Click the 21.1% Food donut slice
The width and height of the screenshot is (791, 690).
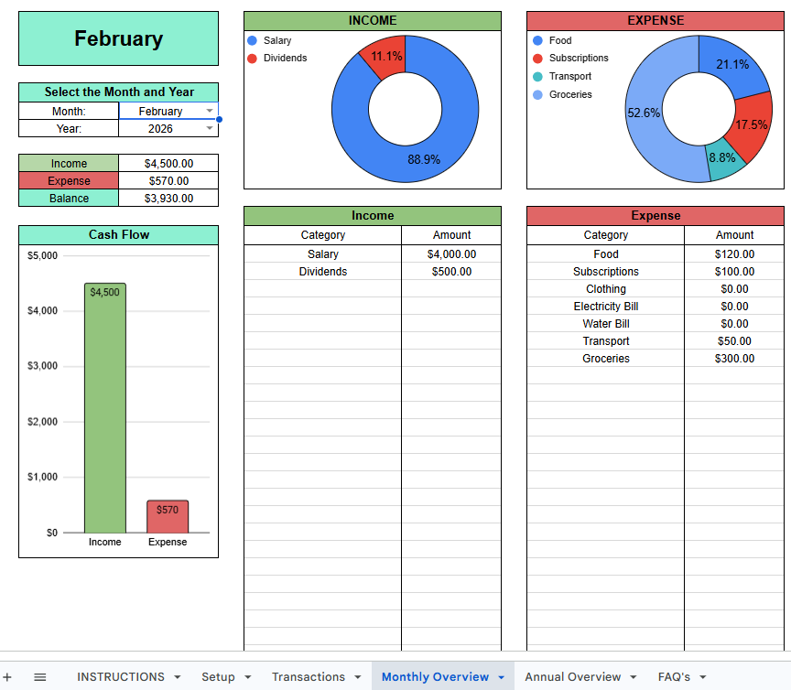731,63
